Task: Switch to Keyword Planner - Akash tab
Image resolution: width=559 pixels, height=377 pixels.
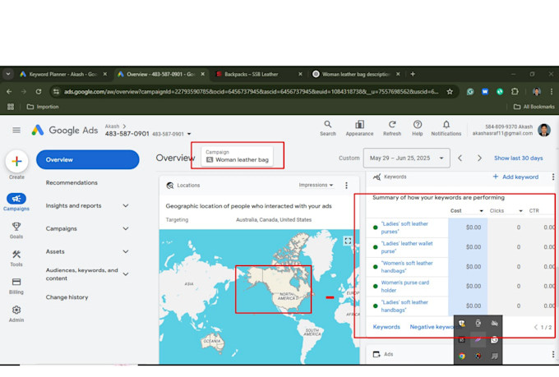Action: [63, 74]
